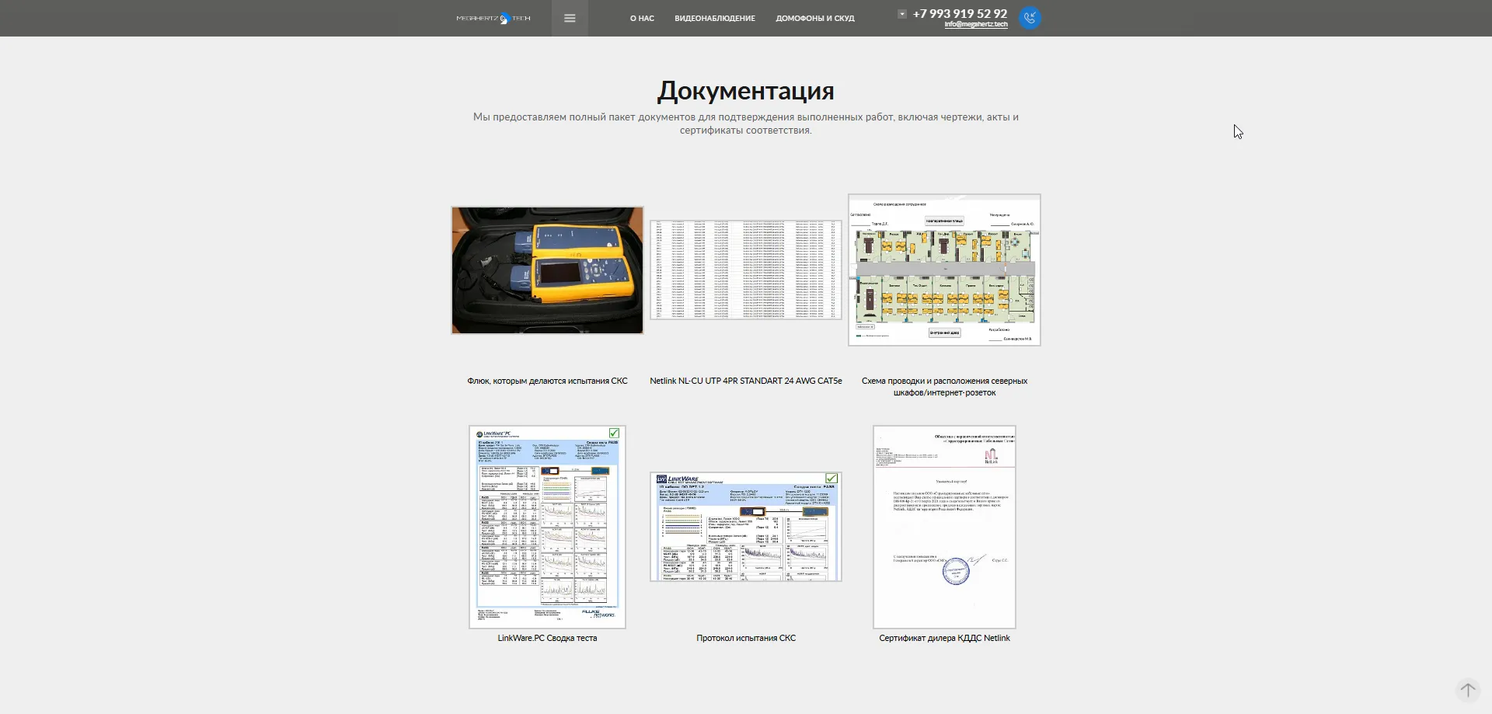Click the info@megahertz.tech email link
Screen dimensions: 1492x714
coord(976,25)
